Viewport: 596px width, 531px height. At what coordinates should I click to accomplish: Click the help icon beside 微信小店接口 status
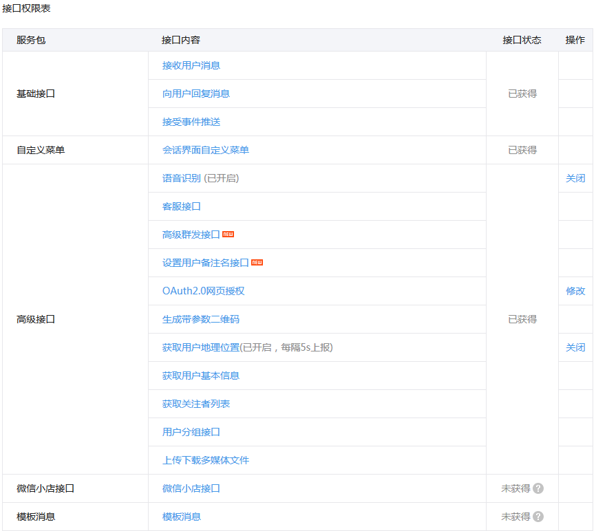point(538,488)
